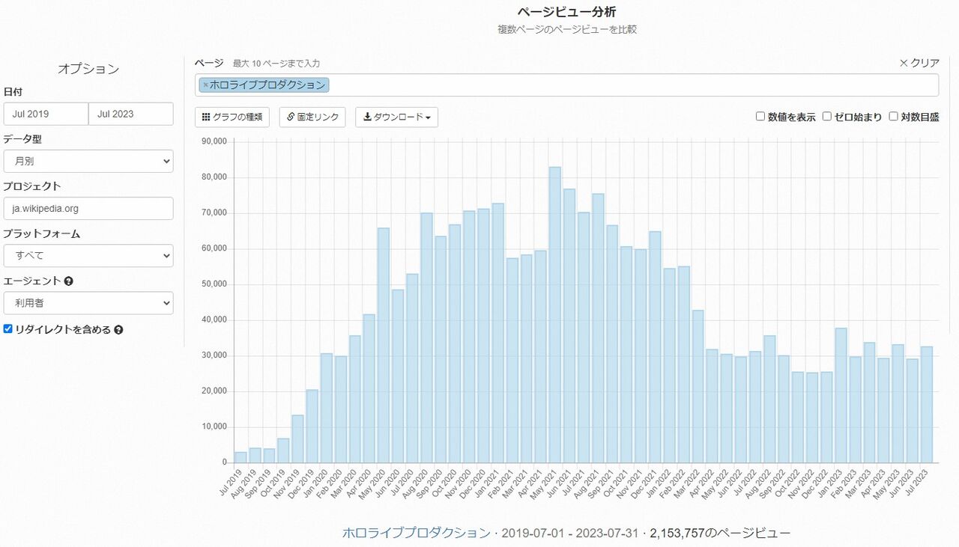The width and height of the screenshot is (959, 547).
Task: Click the Jul 2023 bar
Action: point(927,405)
